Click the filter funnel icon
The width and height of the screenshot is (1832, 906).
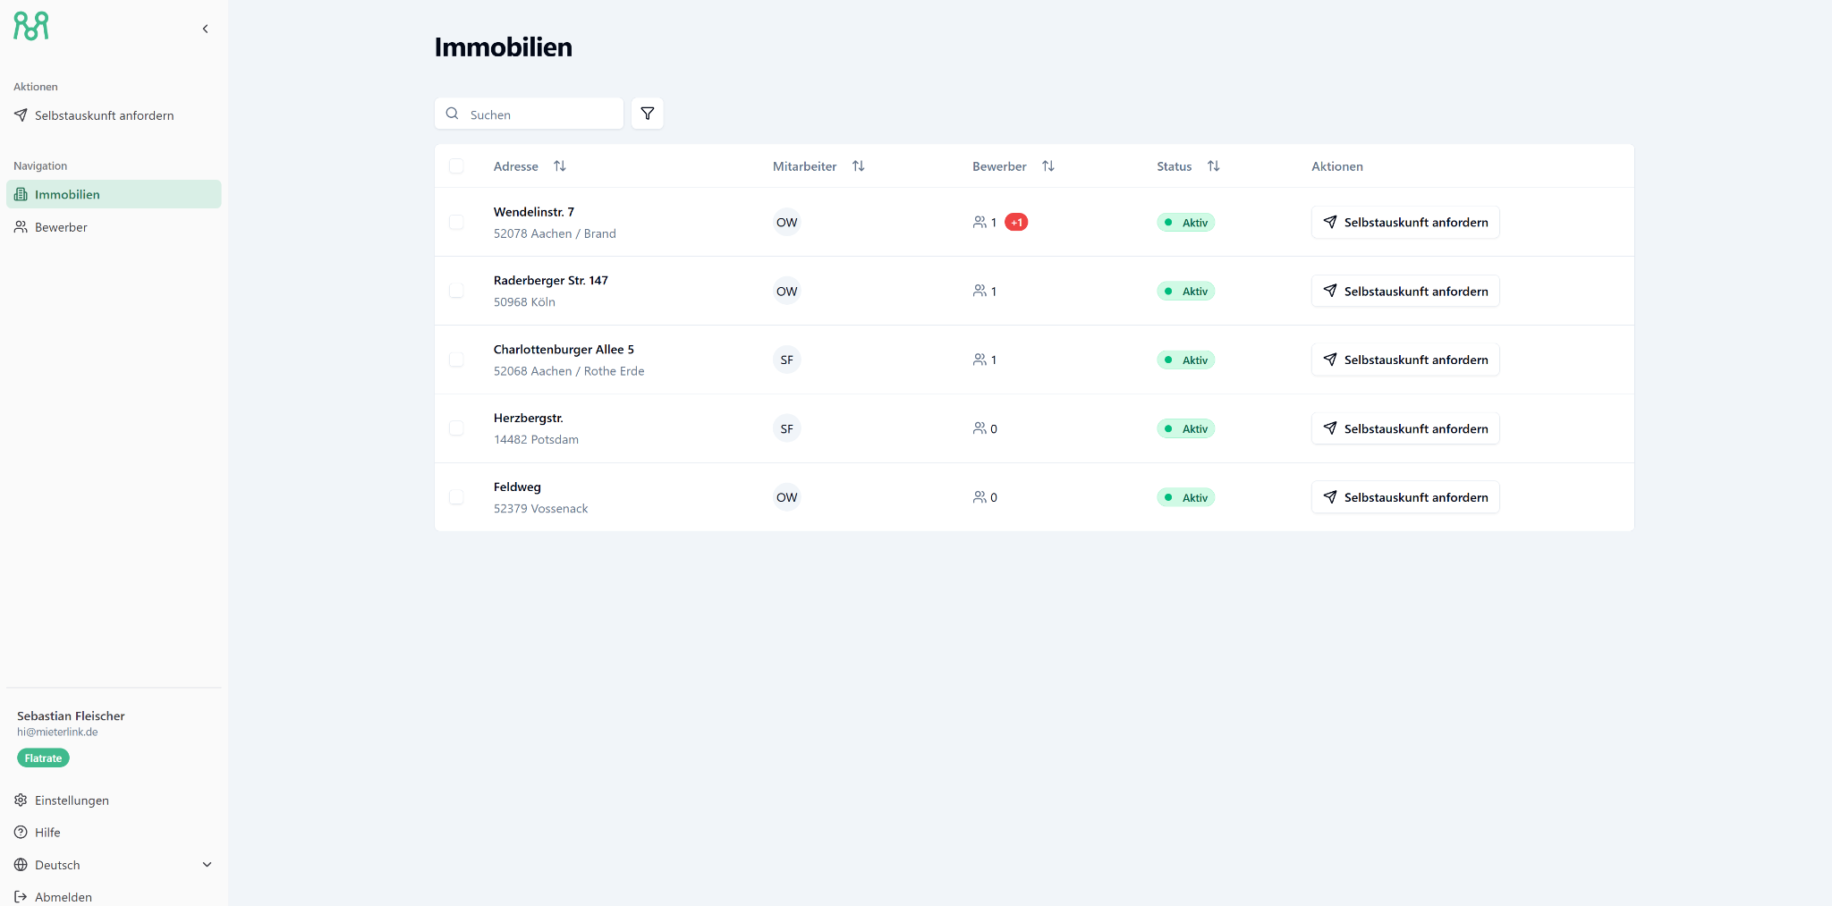click(x=647, y=114)
